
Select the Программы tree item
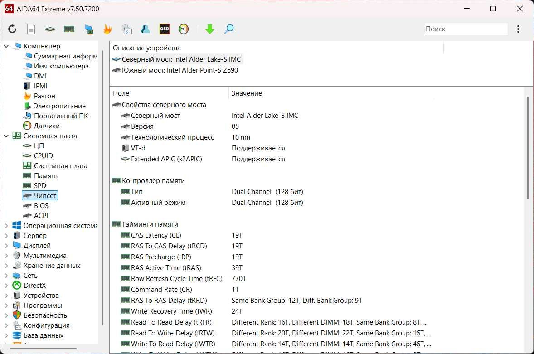click(38, 306)
